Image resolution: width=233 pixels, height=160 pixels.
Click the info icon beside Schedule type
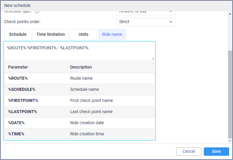37,12
